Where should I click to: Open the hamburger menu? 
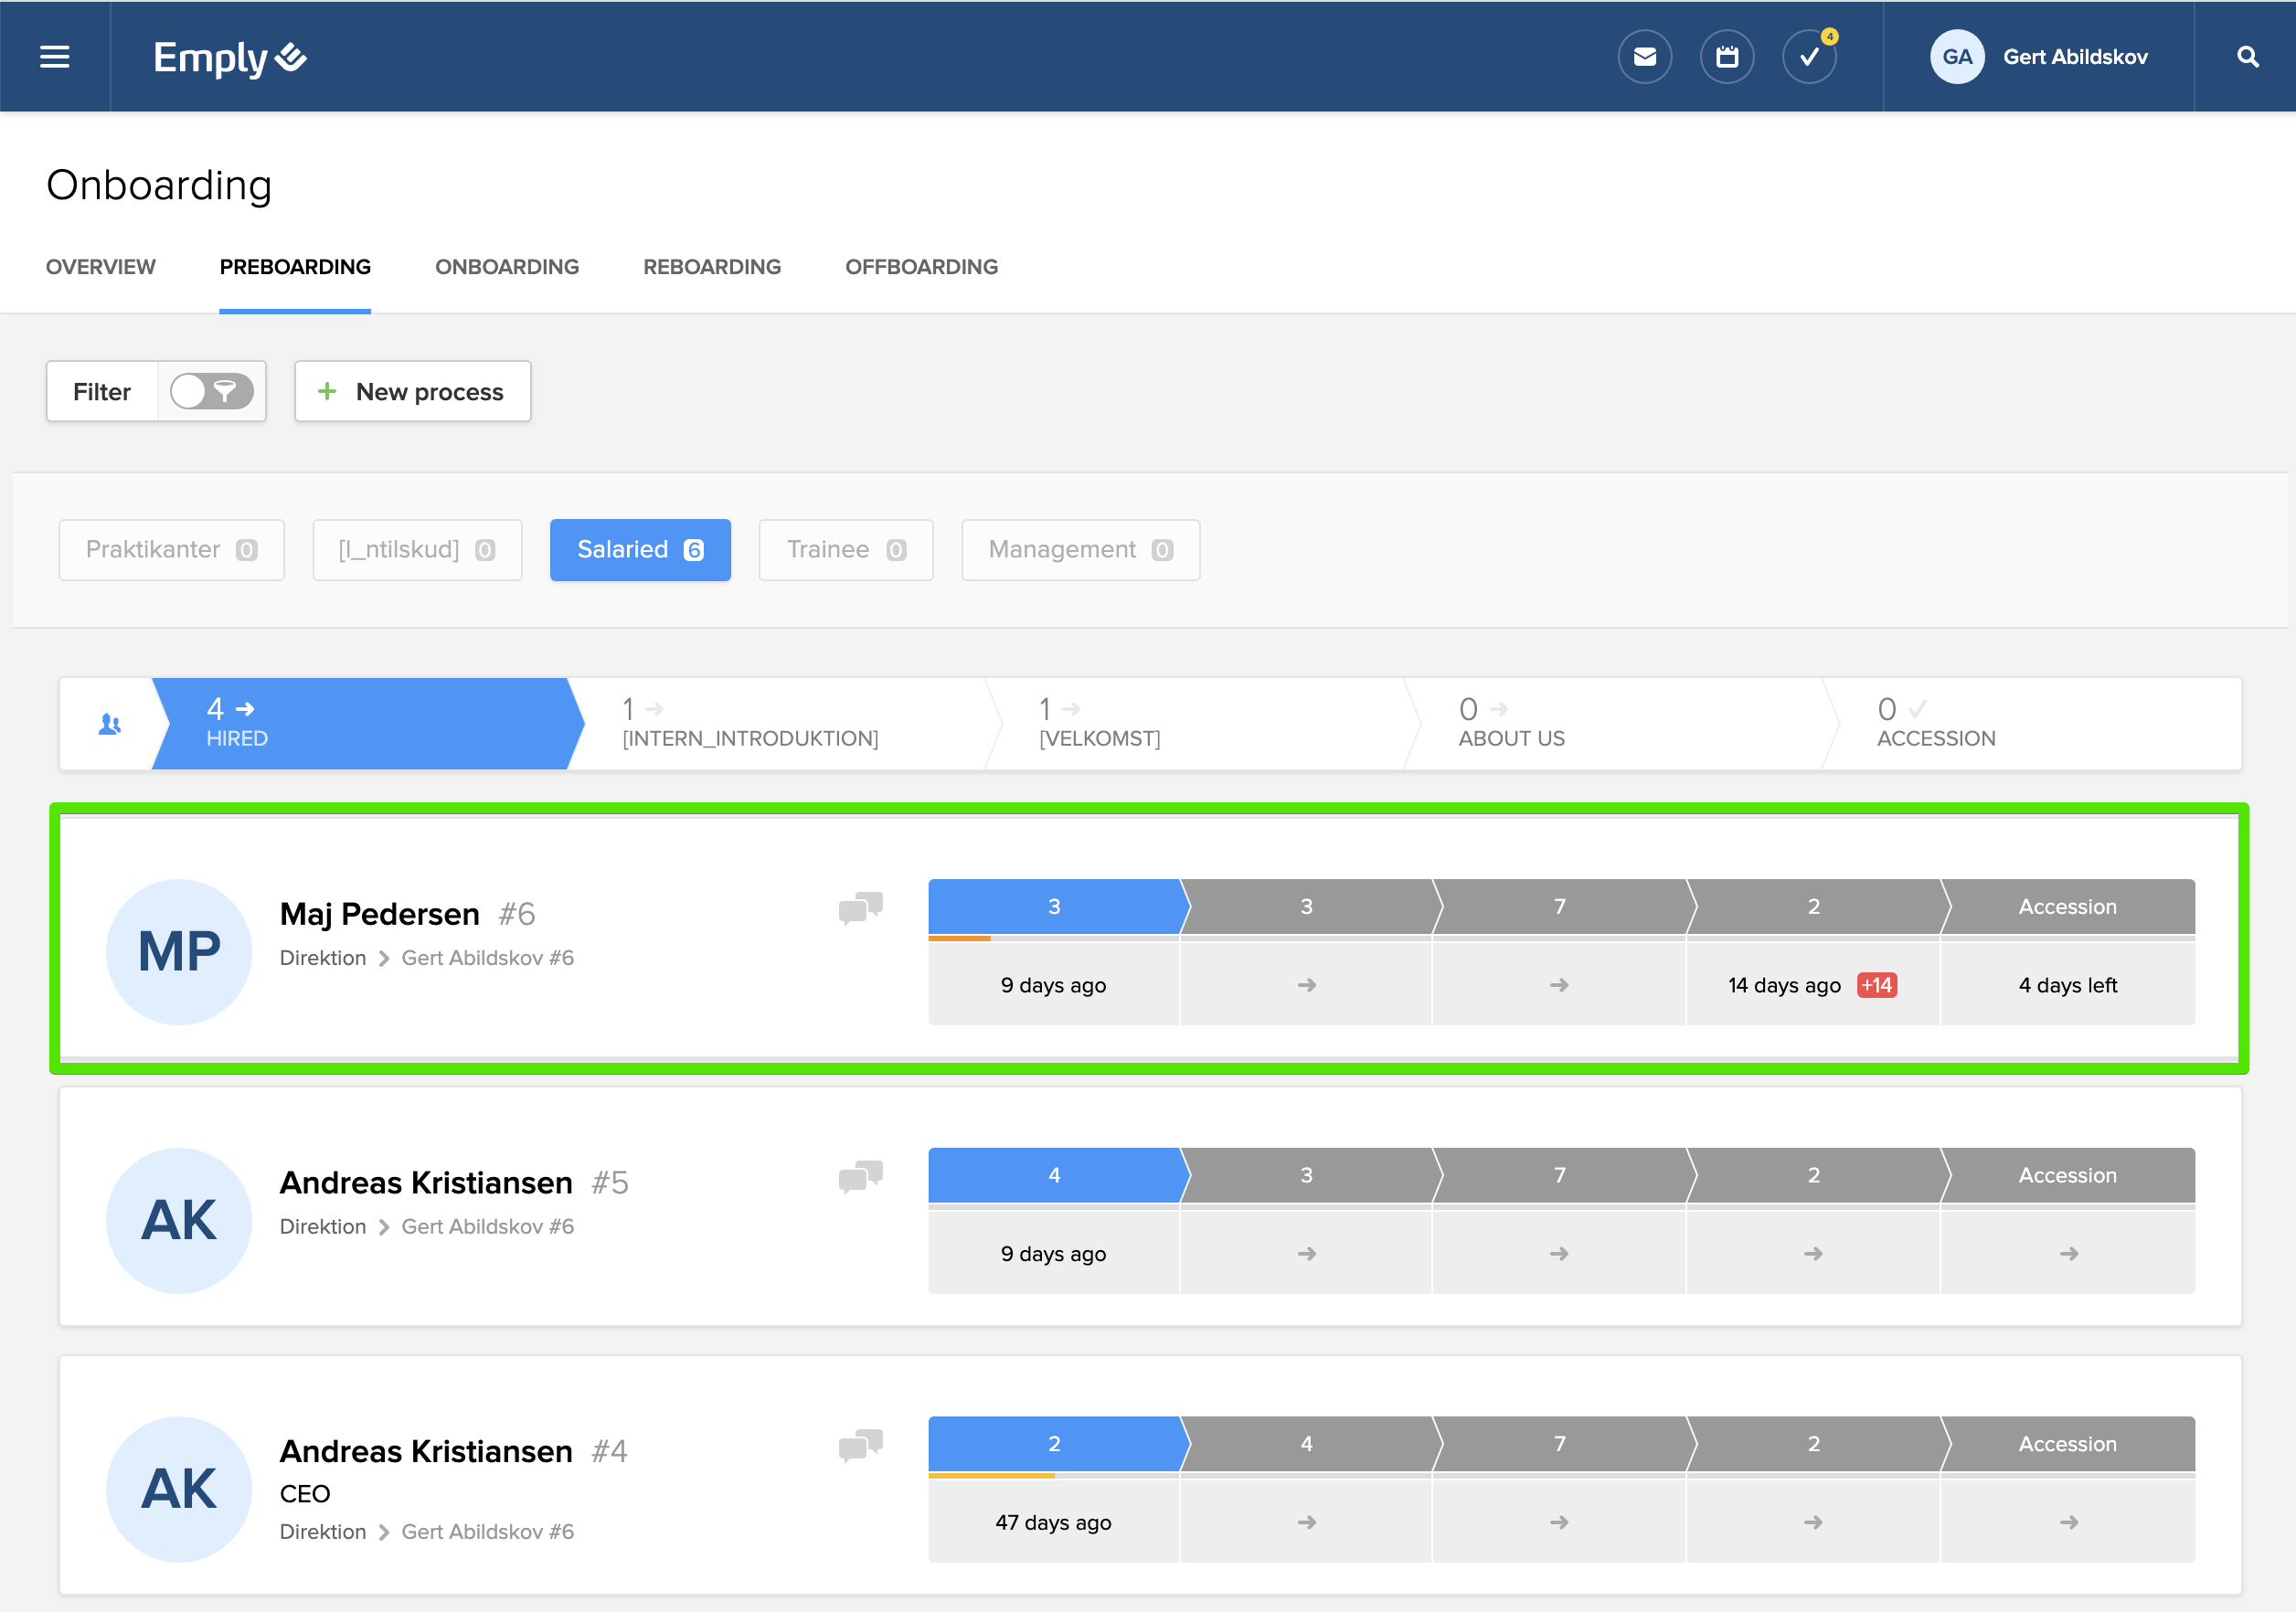54,57
